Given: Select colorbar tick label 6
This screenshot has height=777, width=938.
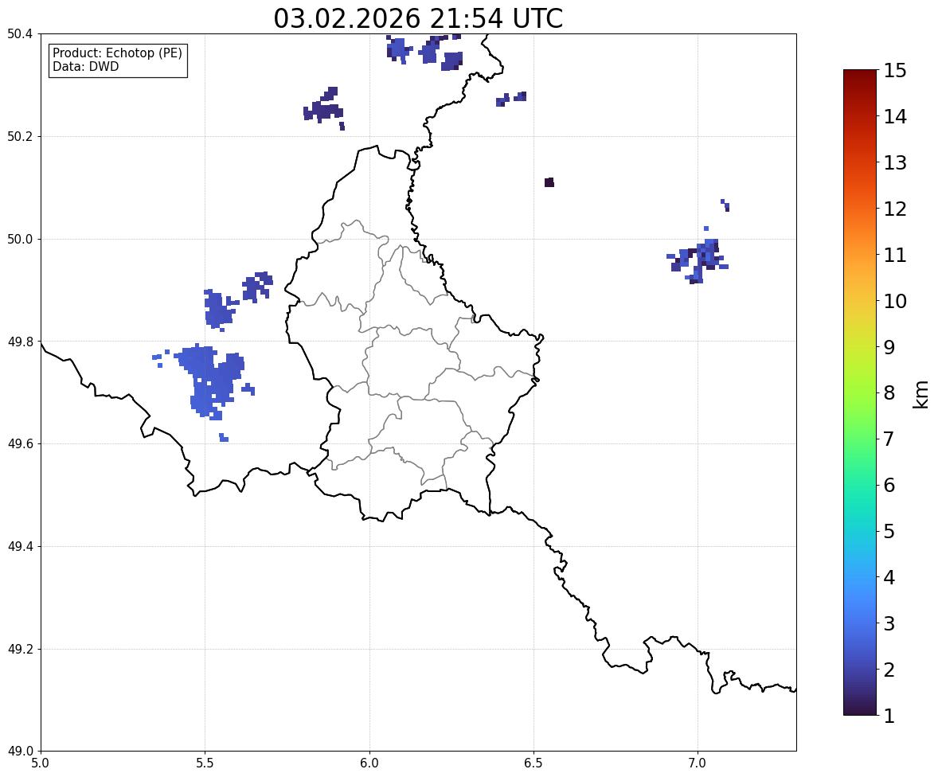Looking at the screenshot, I should click(x=889, y=485).
